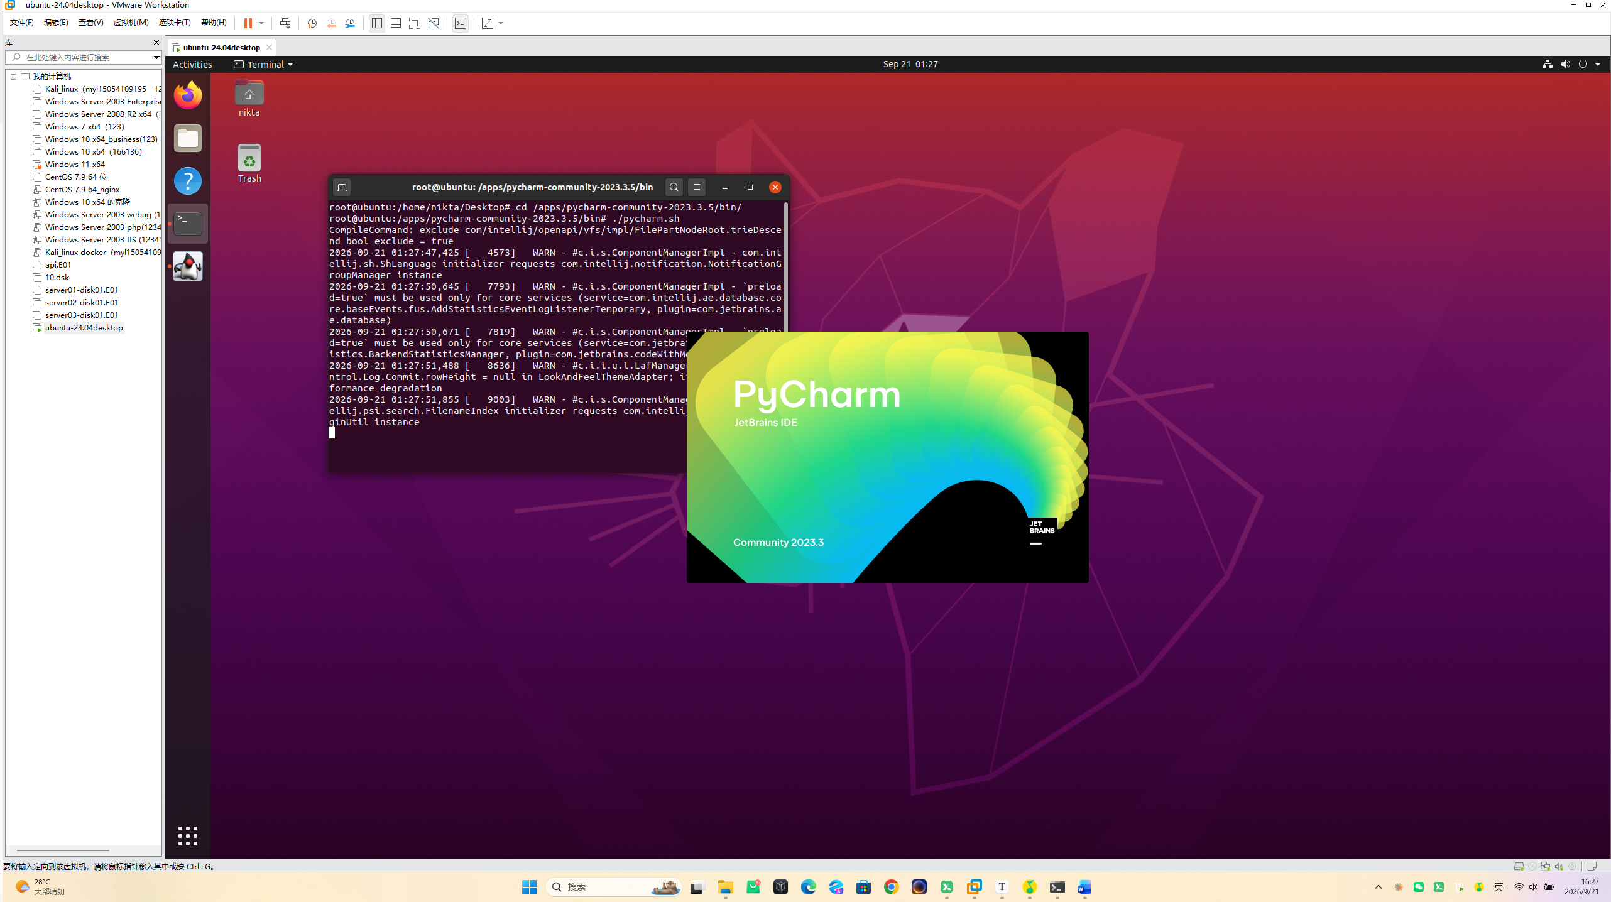Select the Kali_linux docker VM entry
This screenshot has width=1611, height=902.
pyautogui.click(x=97, y=253)
